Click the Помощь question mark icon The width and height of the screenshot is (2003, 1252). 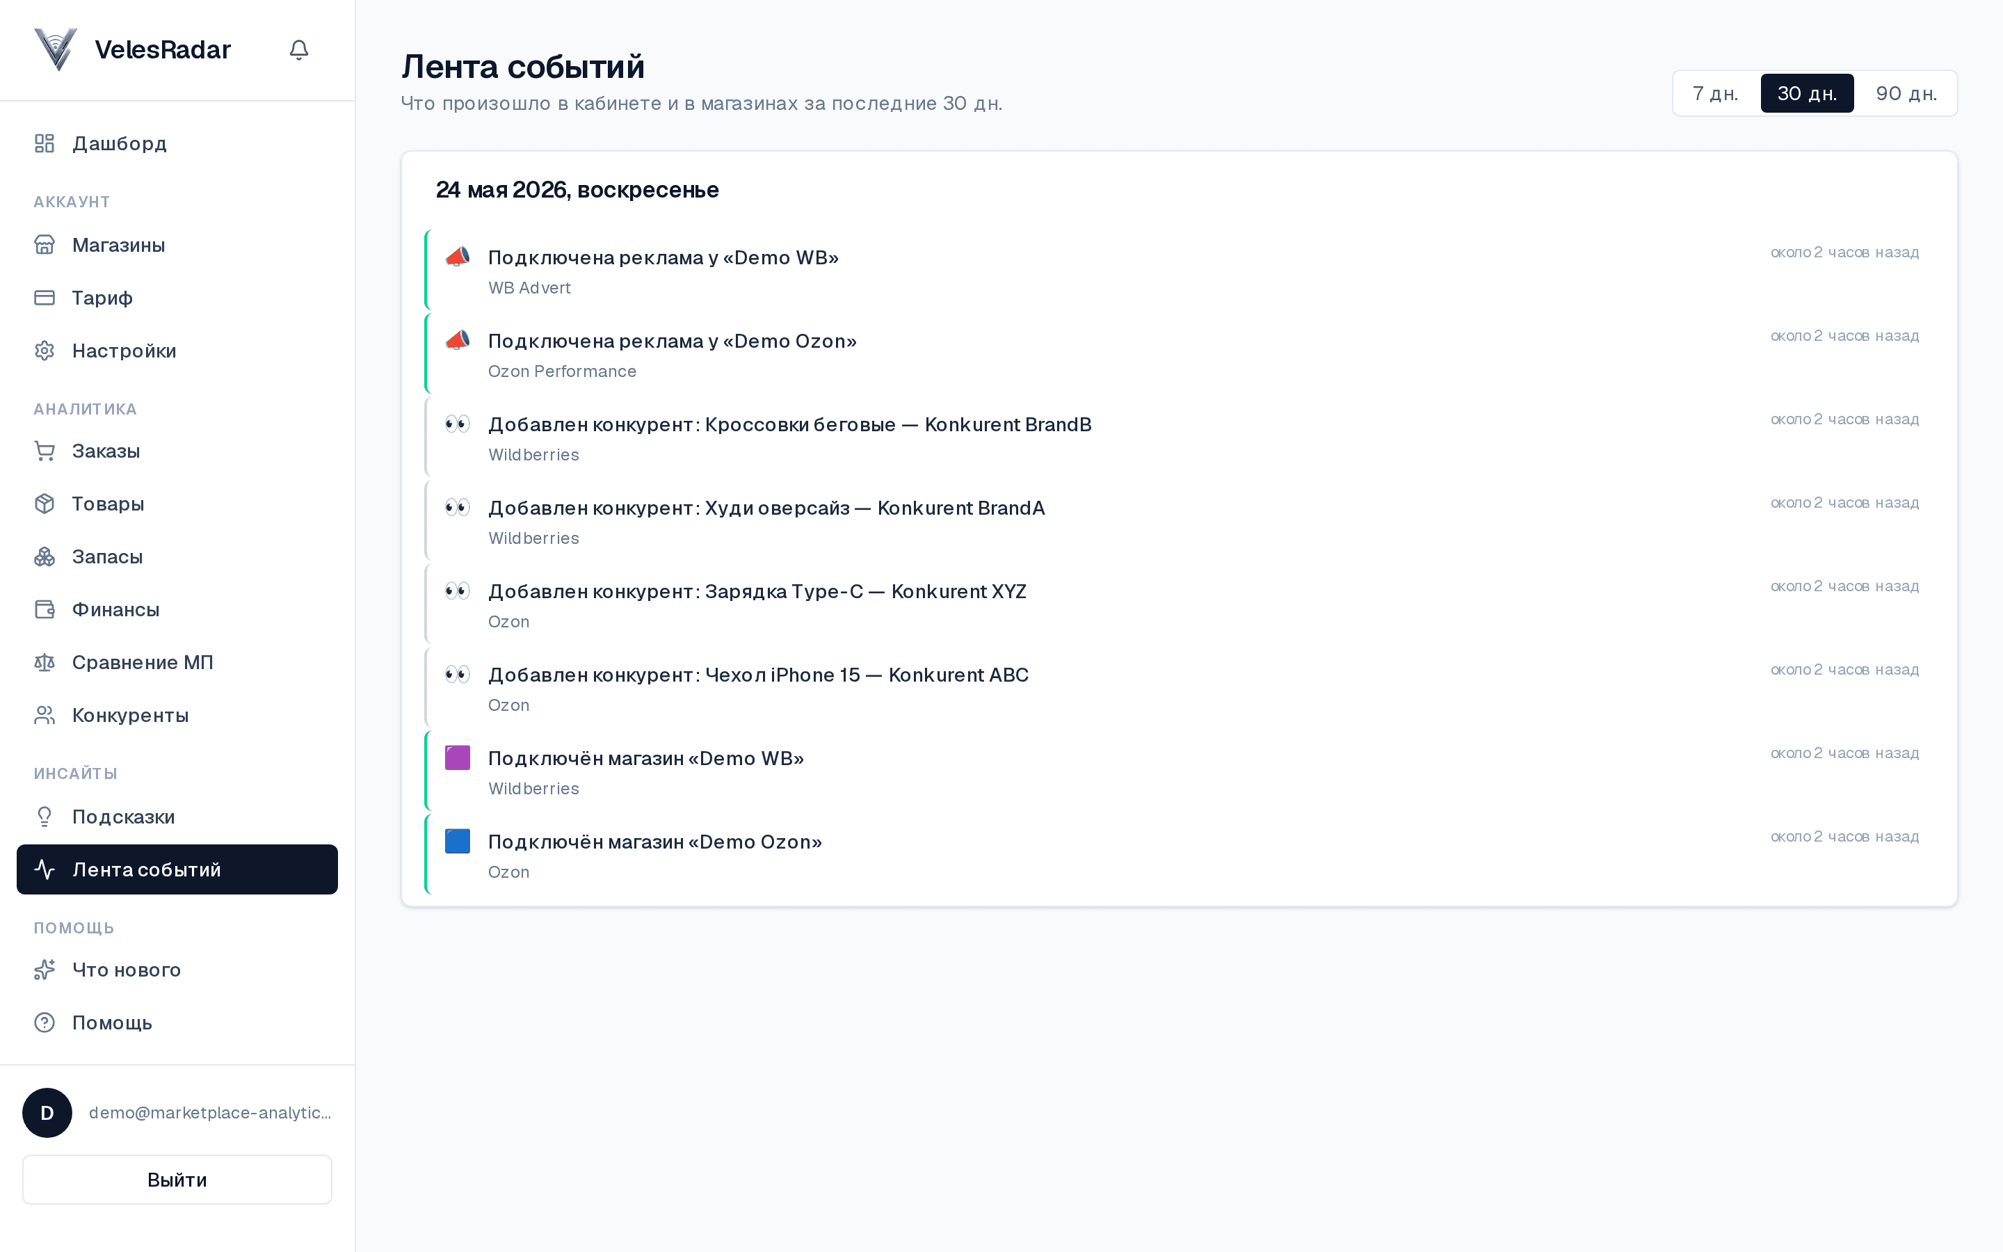point(45,1022)
